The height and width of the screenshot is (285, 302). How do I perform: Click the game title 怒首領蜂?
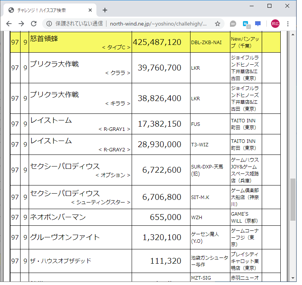[x=44, y=38]
